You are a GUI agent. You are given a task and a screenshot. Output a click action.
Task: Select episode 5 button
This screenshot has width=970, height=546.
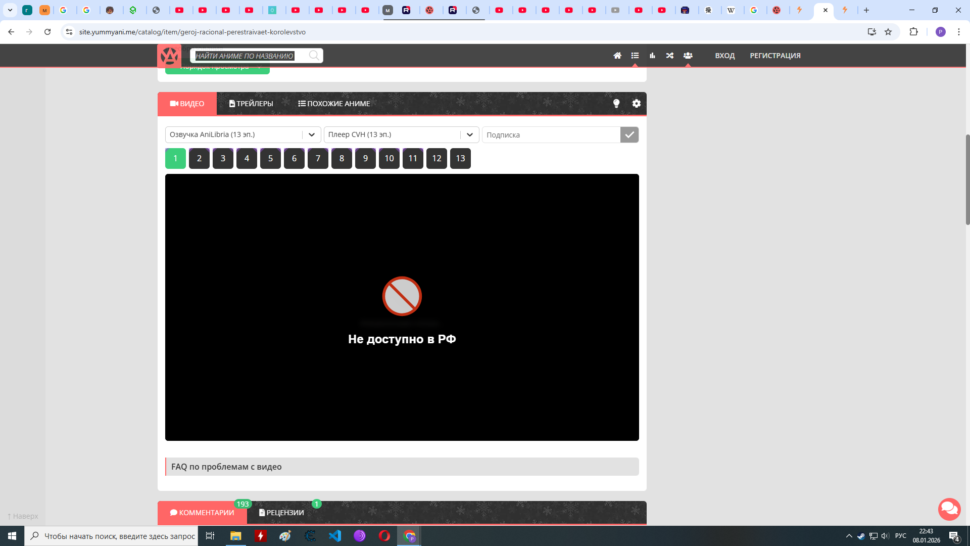tap(270, 158)
